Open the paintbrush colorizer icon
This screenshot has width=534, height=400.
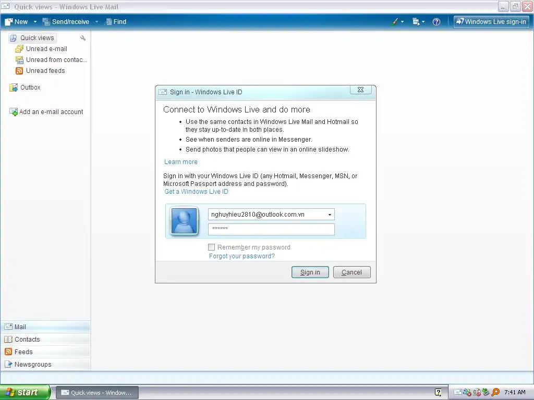(x=395, y=22)
